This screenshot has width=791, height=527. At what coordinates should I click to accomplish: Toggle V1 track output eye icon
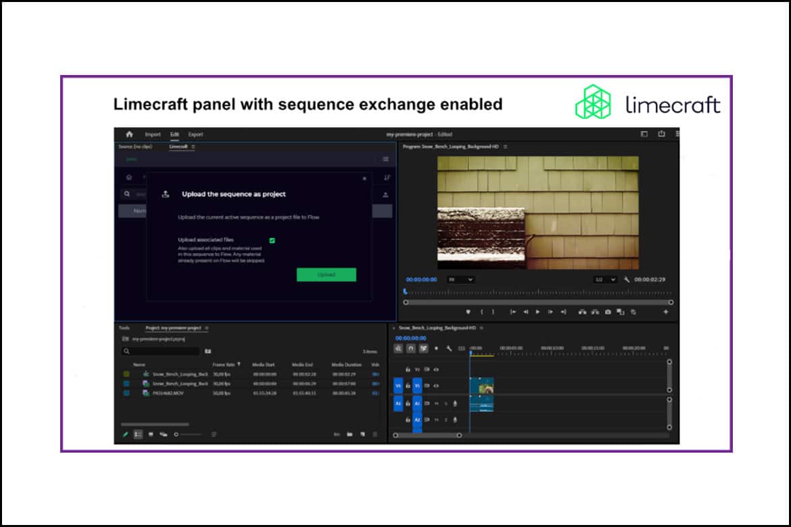(x=436, y=386)
